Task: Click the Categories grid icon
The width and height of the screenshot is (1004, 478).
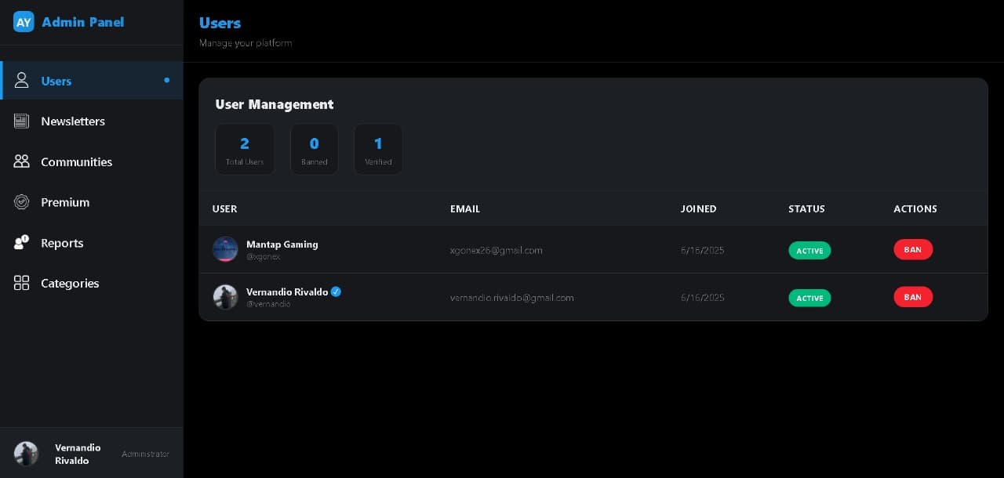Action: [x=22, y=283]
